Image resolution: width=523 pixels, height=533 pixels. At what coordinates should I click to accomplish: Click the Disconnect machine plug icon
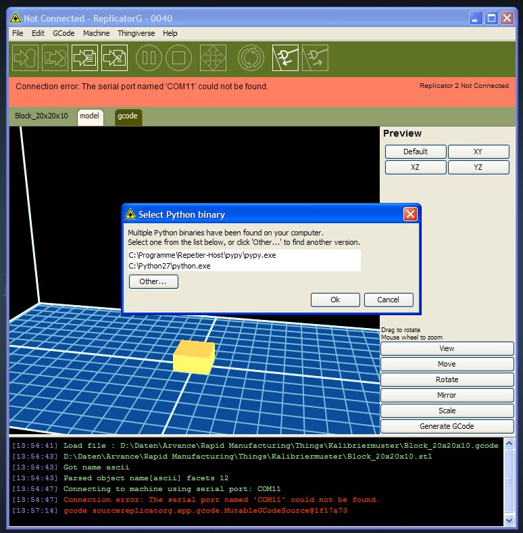click(x=315, y=57)
